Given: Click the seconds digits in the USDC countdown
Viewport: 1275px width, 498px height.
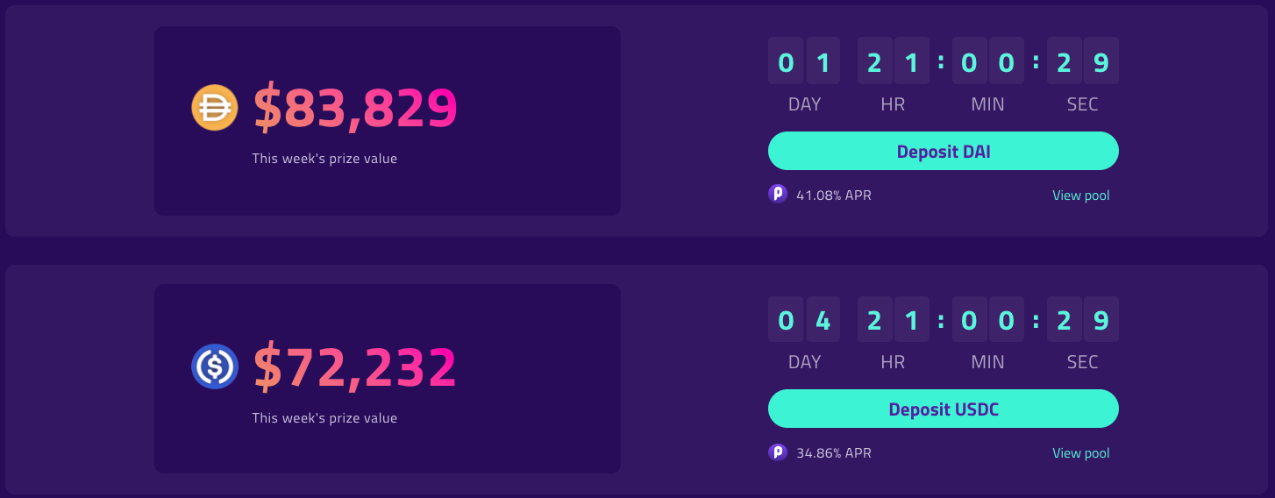Looking at the screenshot, I should coord(1082,320).
